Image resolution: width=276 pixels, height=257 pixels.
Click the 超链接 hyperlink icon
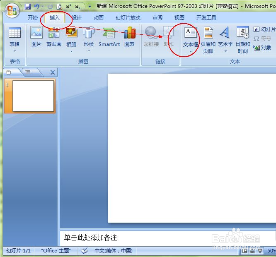pos(151,36)
